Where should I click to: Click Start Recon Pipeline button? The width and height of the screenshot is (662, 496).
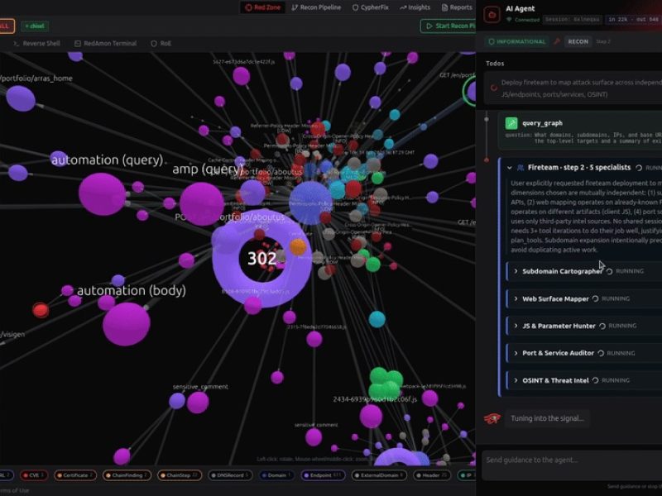pos(448,26)
